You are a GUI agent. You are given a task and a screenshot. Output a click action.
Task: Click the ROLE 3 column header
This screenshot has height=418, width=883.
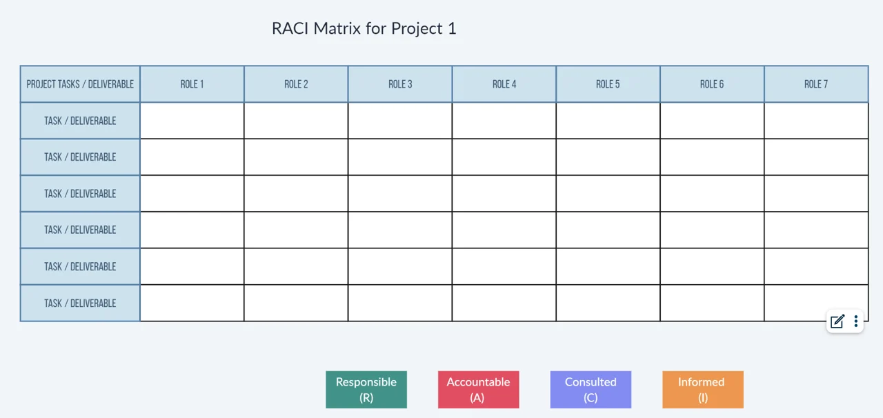pyautogui.click(x=400, y=84)
